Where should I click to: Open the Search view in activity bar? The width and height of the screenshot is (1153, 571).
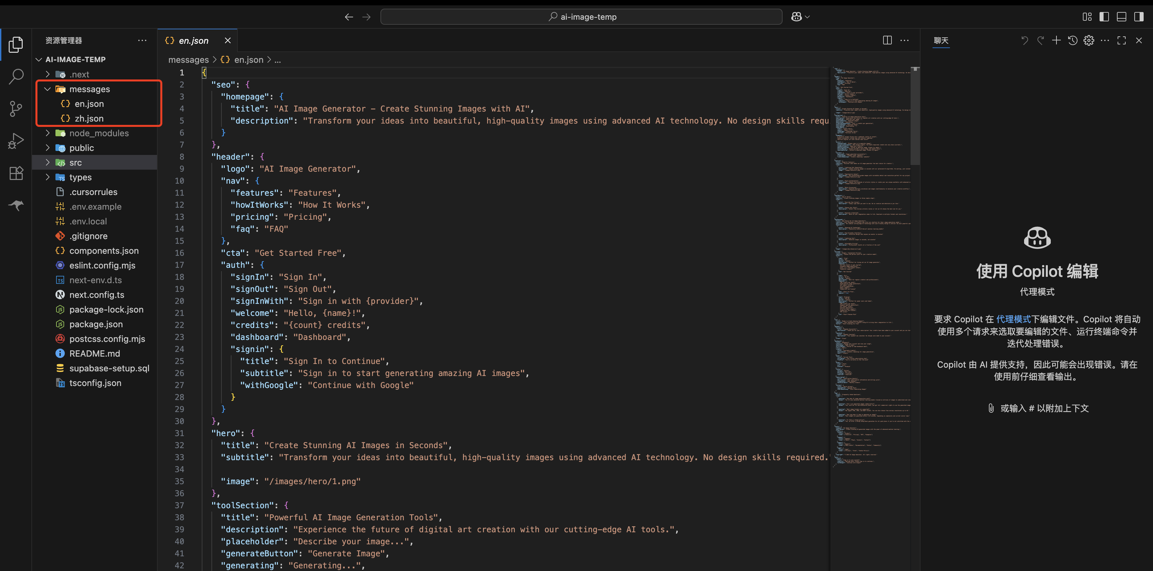(16, 76)
